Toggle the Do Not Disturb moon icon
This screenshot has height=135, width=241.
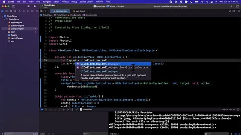pos(191,1)
